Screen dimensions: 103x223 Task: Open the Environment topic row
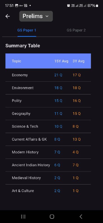point(48,88)
